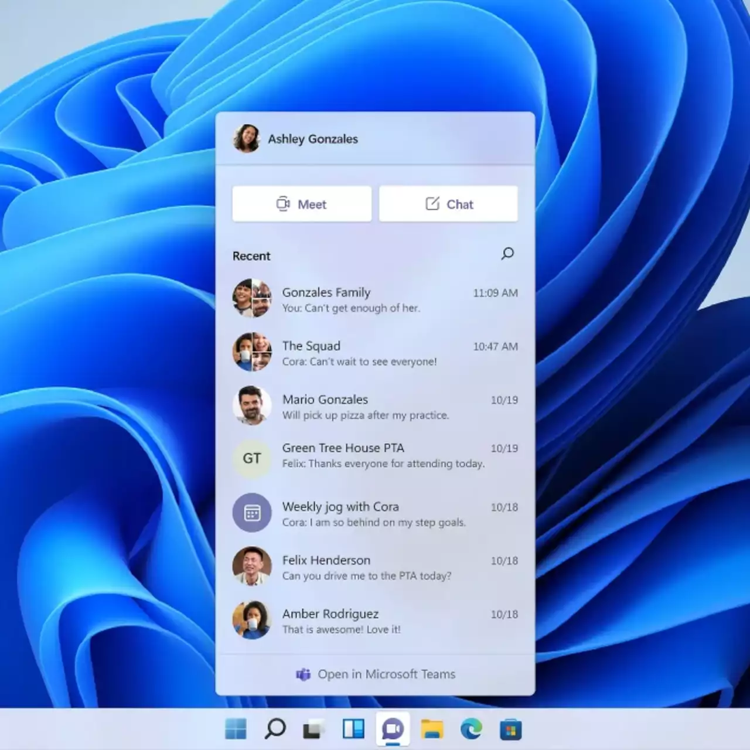Click 'Cora: I am so behind on my step goals.'
This screenshot has width=750, height=750.
(x=374, y=522)
